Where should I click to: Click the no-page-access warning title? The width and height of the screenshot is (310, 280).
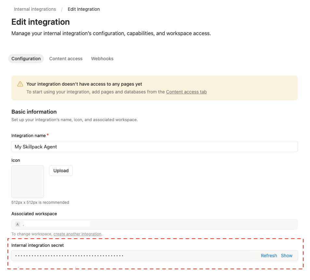point(84,84)
